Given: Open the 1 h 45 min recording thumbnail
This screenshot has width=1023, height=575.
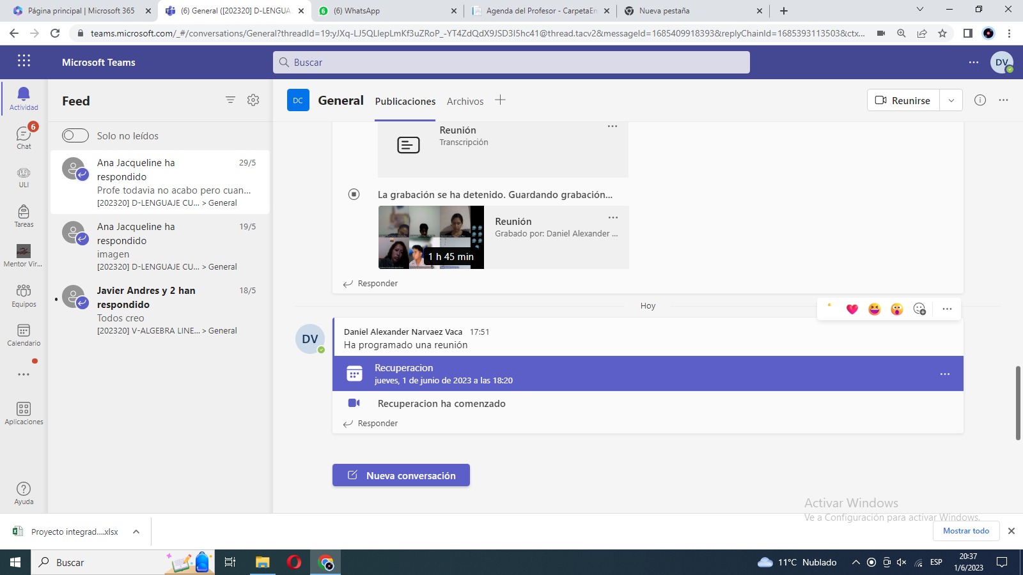Looking at the screenshot, I should (431, 237).
